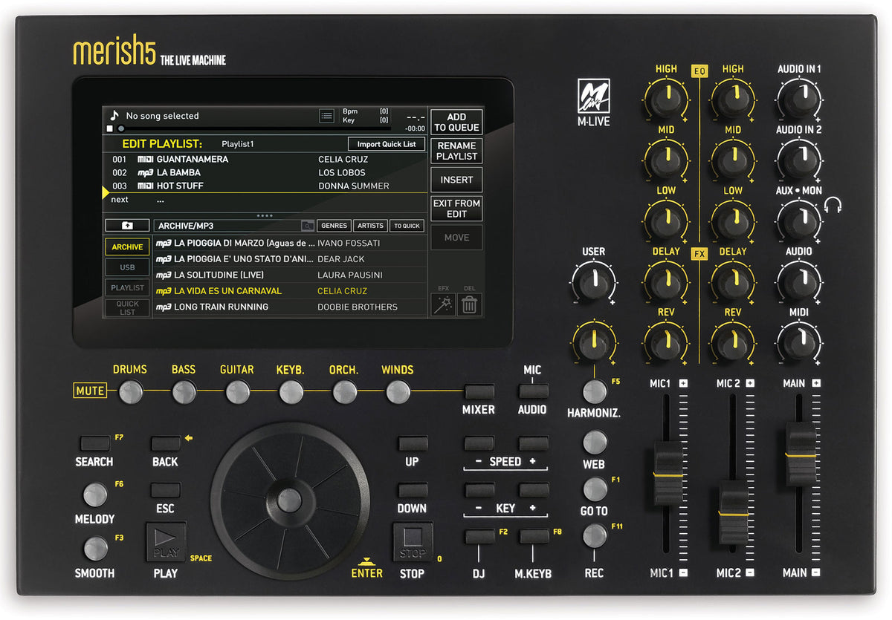Tap the search folder icon next to GENRES
This screenshot has width=892, height=620.
308,226
